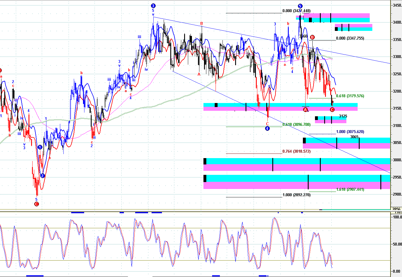Click the 3360 price annotation
This screenshot has height=277, width=402.
click(x=303, y=36)
